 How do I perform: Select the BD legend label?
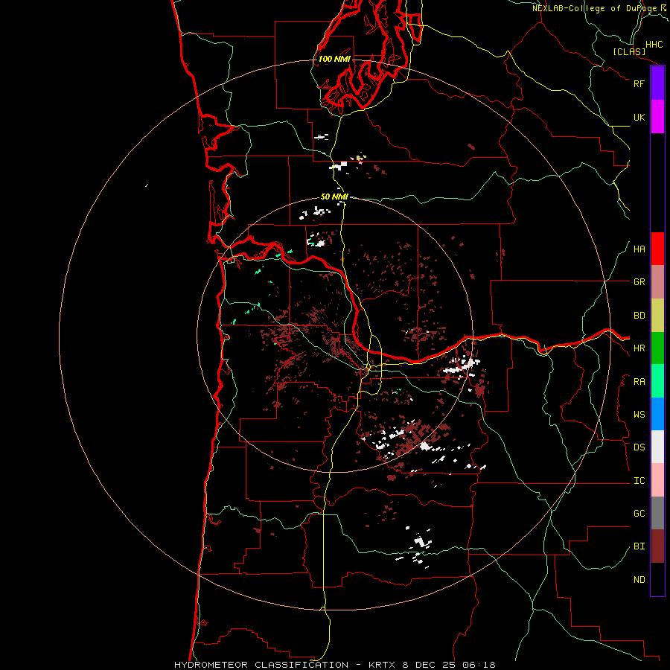639,316
